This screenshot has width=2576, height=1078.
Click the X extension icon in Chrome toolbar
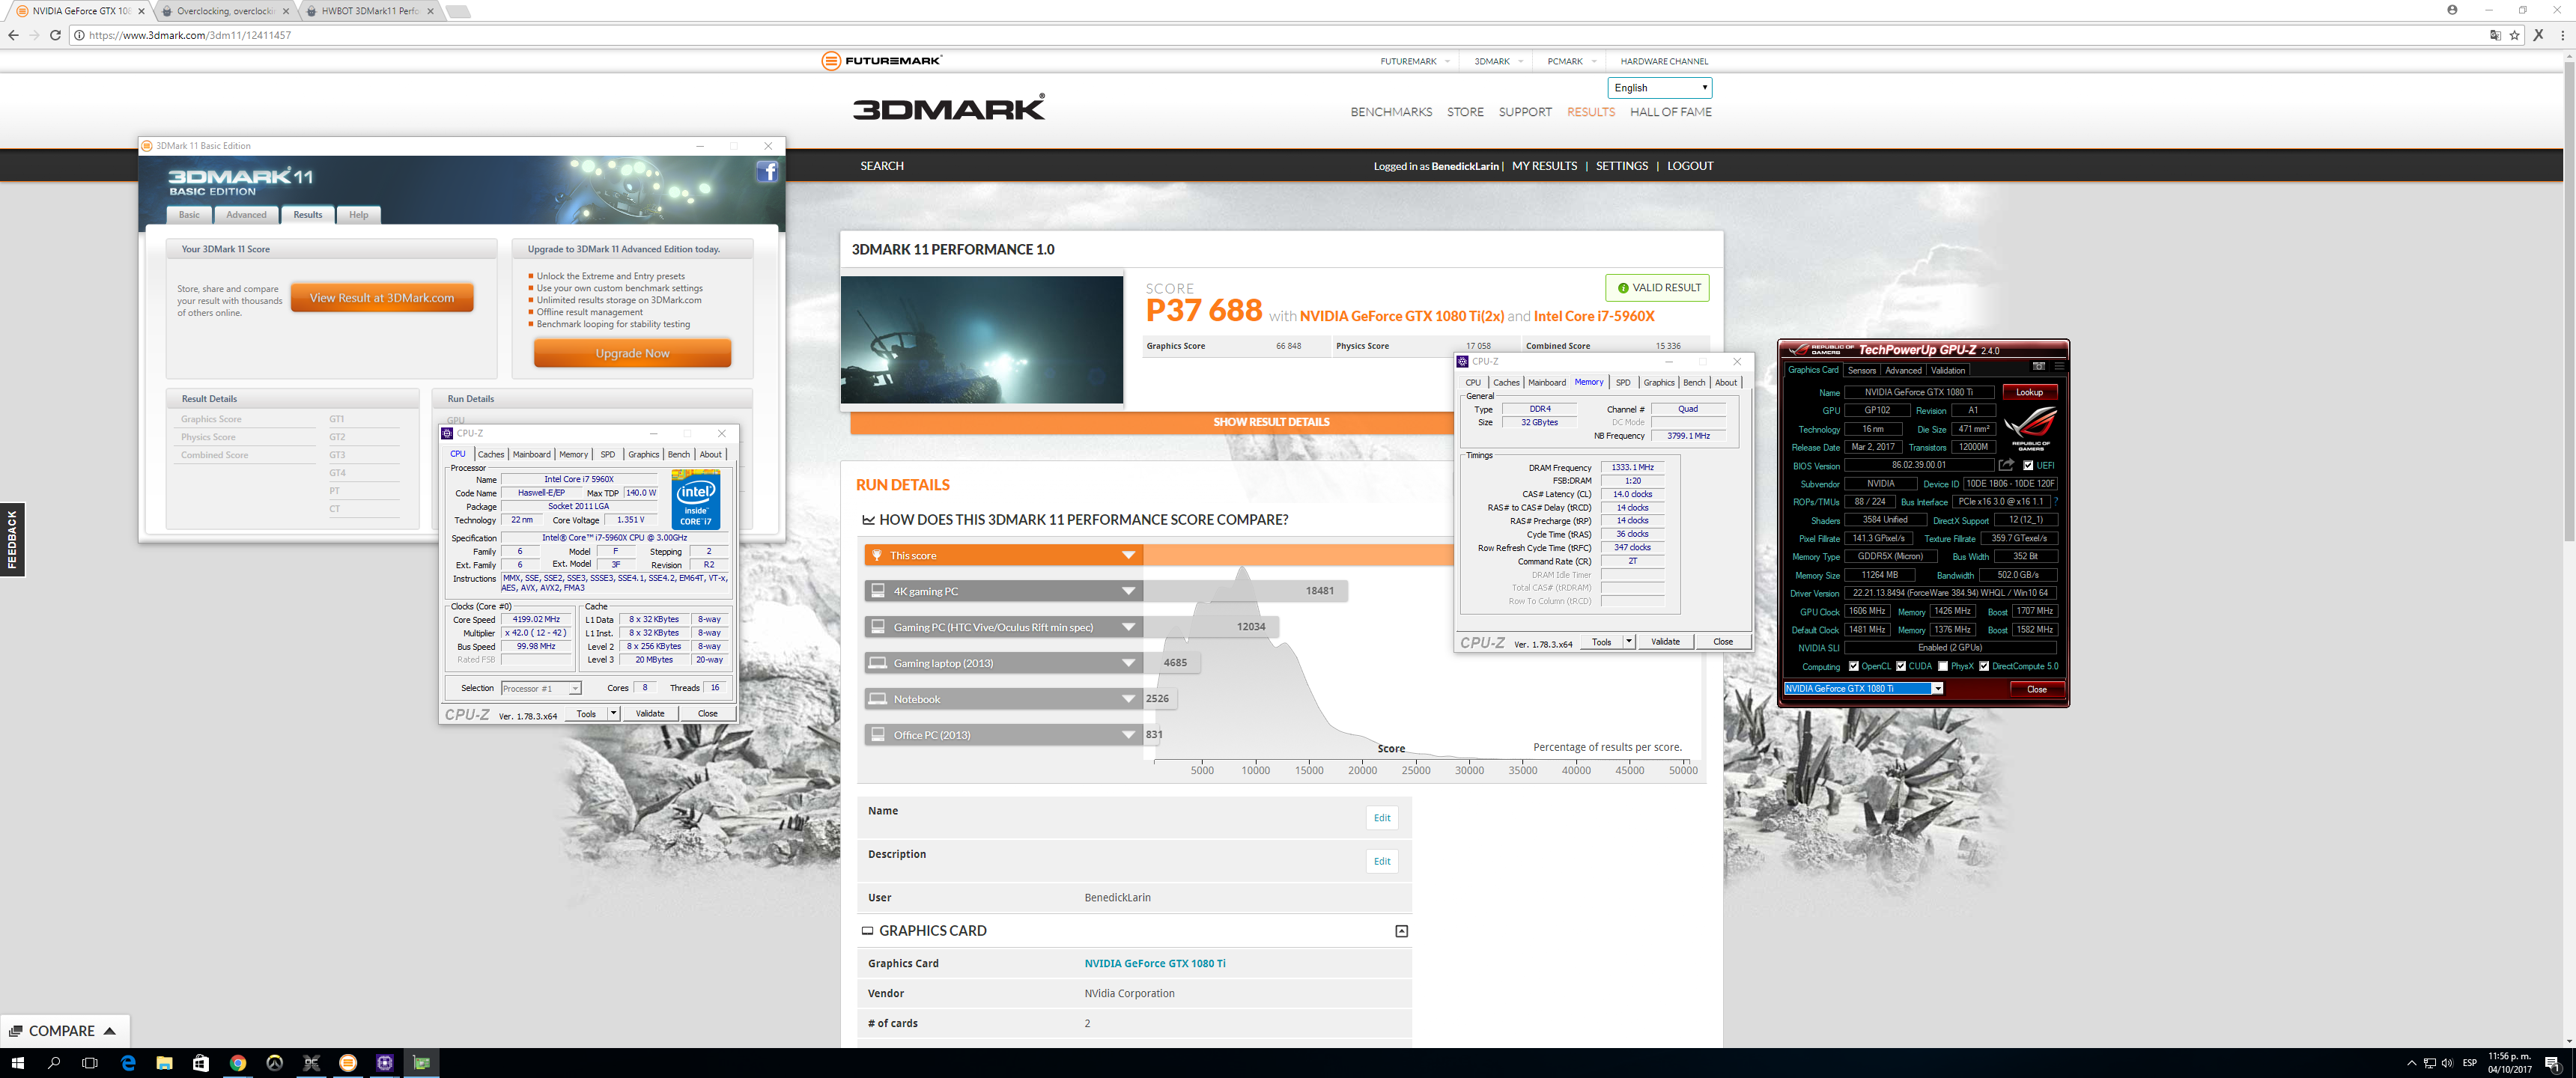tap(2538, 35)
